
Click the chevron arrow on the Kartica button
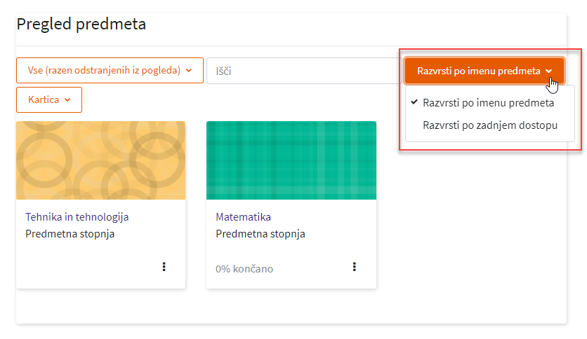click(x=67, y=100)
